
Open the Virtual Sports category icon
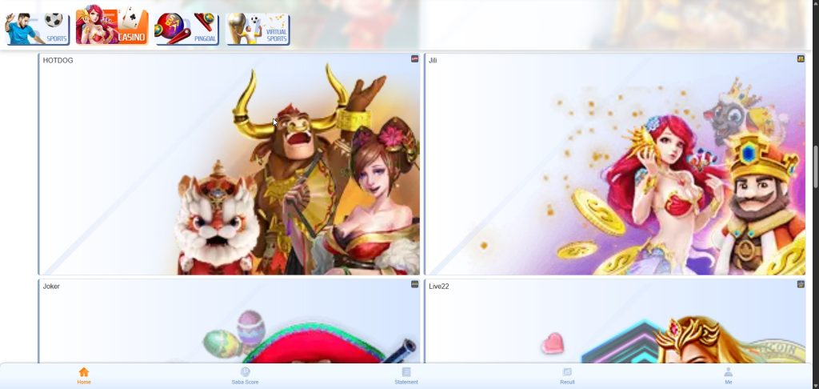(258, 29)
